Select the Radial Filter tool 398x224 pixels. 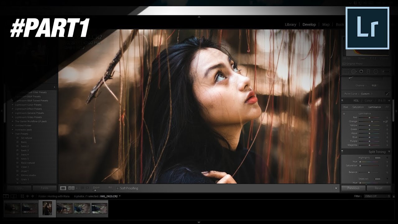(x=376, y=72)
